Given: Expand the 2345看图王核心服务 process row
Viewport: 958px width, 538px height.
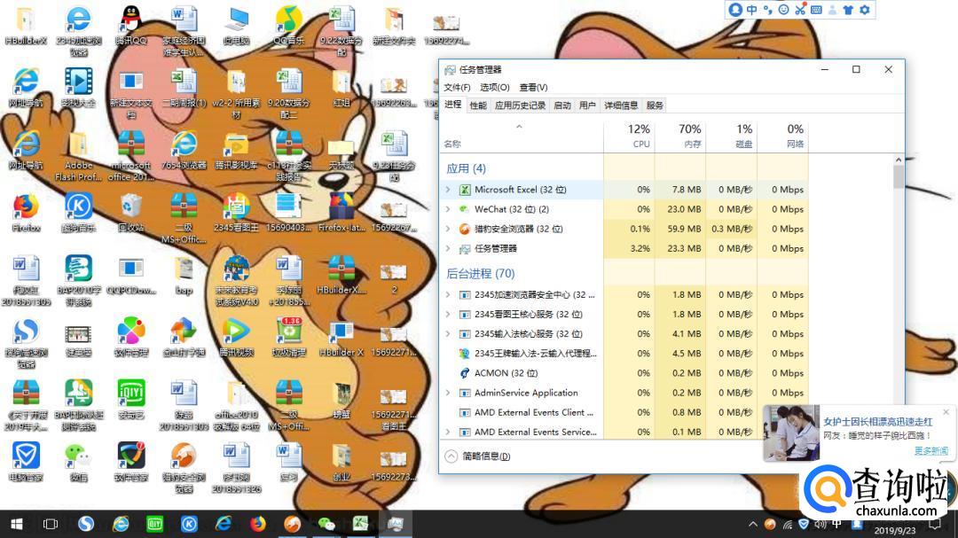Looking at the screenshot, I should 448,315.
